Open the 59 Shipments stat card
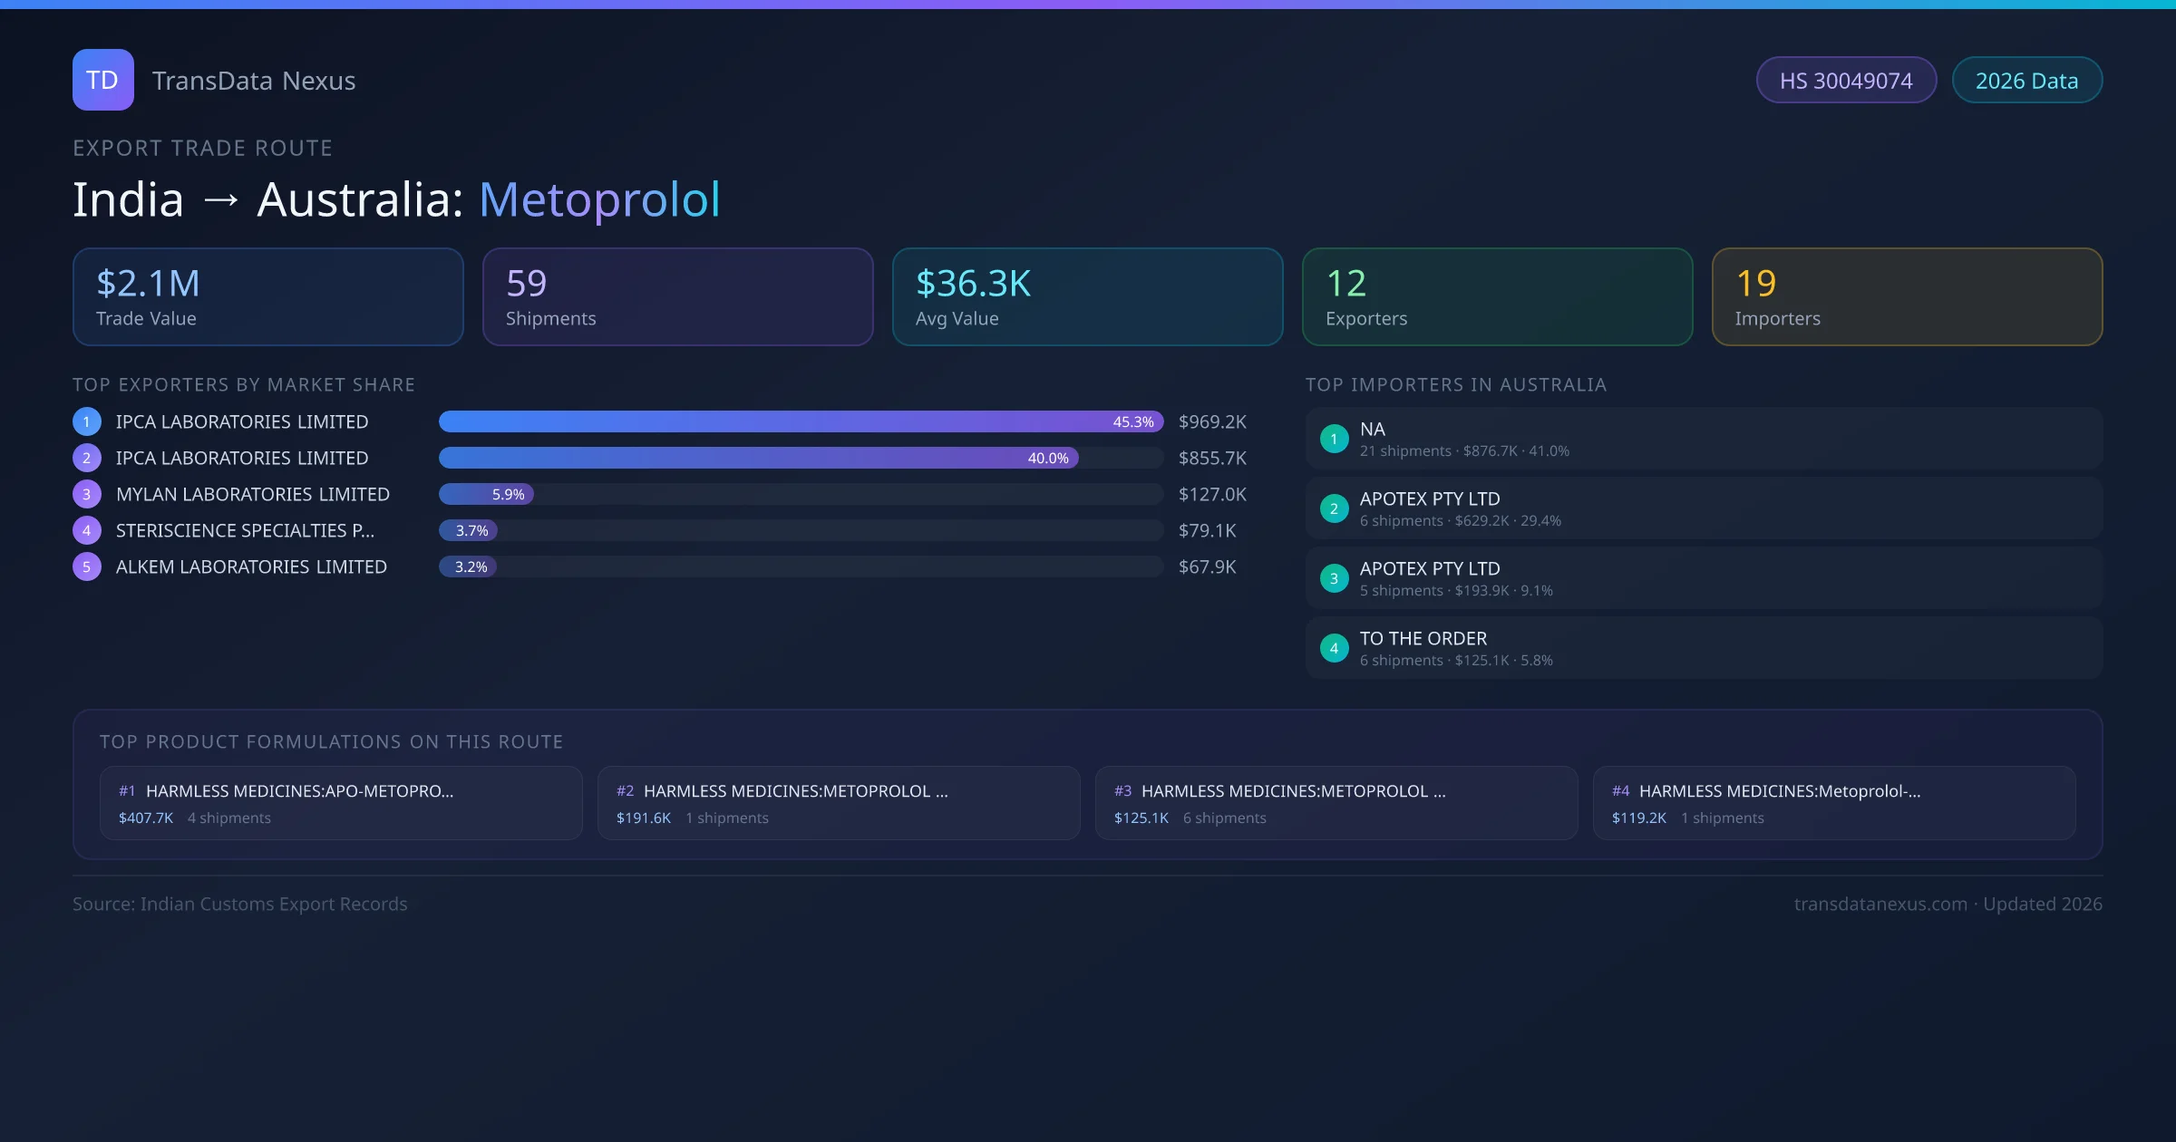Screen dimensions: 2176x1142 677,296
